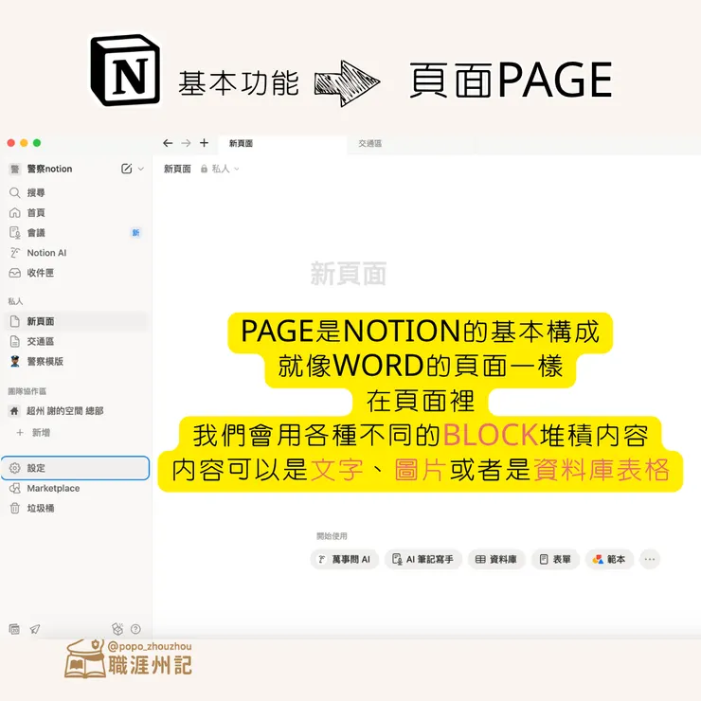
Task: Open the 警察模版 page in sidebar
Action: (75, 361)
